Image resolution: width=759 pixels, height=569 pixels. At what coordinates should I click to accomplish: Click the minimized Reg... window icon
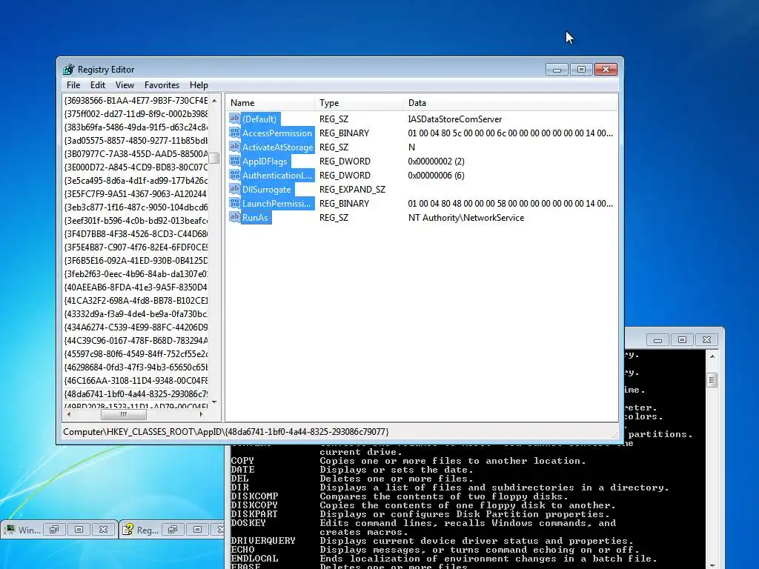tap(127, 529)
